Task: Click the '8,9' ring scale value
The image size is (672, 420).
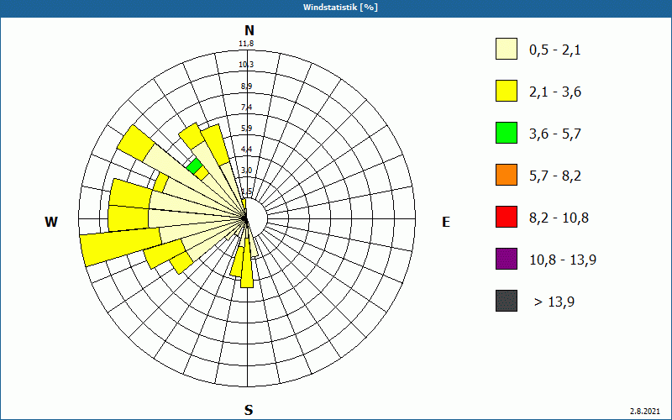Action: [246, 86]
